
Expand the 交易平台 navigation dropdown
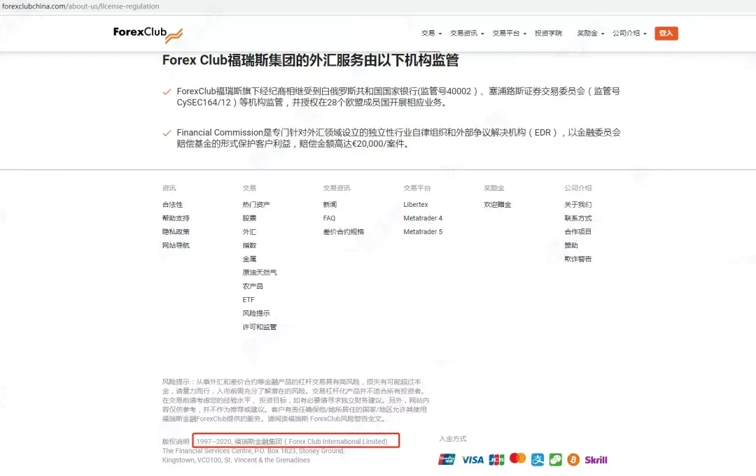pyautogui.click(x=509, y=34)
